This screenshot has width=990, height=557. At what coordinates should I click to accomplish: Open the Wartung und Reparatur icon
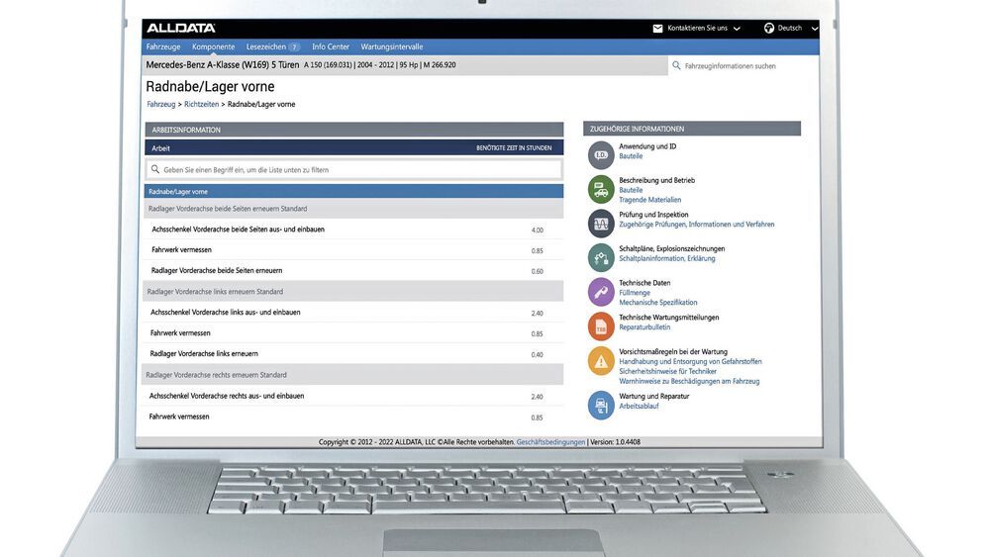coord(601,405)
